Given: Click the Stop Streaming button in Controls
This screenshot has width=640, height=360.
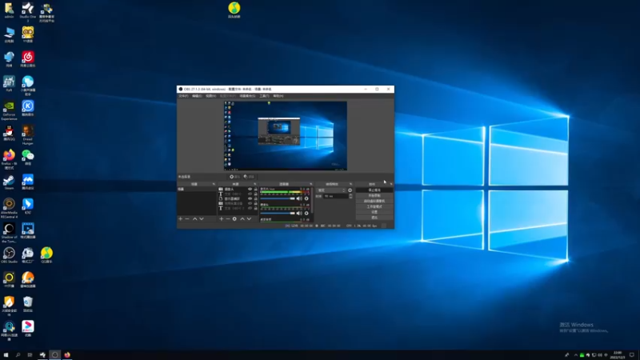Looking at the screenshot, I should tap(374, 190).
